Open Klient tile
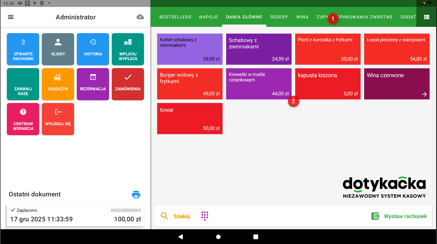Screen dimensions: 437x244 [x=58, y=49]
